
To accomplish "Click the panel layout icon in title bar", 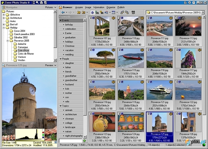I will pyautogui.click(x=33, y=3).
